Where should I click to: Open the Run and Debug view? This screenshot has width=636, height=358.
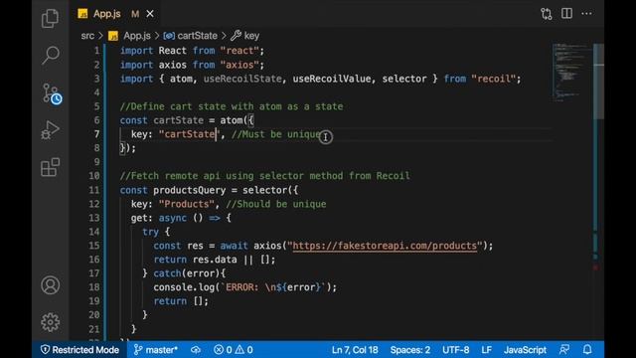click(x=51, y=130)
